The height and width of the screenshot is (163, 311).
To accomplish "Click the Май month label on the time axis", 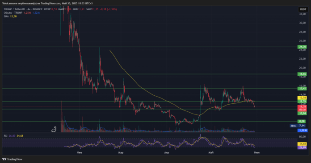I will pyautogui.click(x=211, y=152).
